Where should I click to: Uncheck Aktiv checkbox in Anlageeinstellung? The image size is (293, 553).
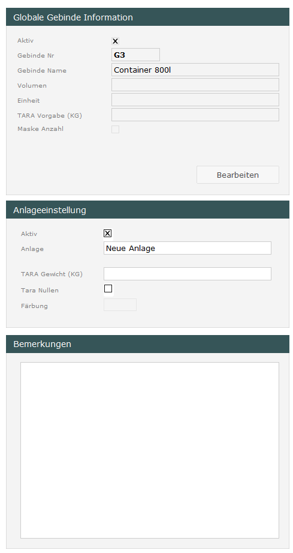point(108,233)
